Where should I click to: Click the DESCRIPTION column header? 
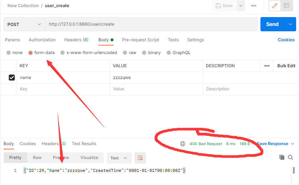tap(220, 66)
